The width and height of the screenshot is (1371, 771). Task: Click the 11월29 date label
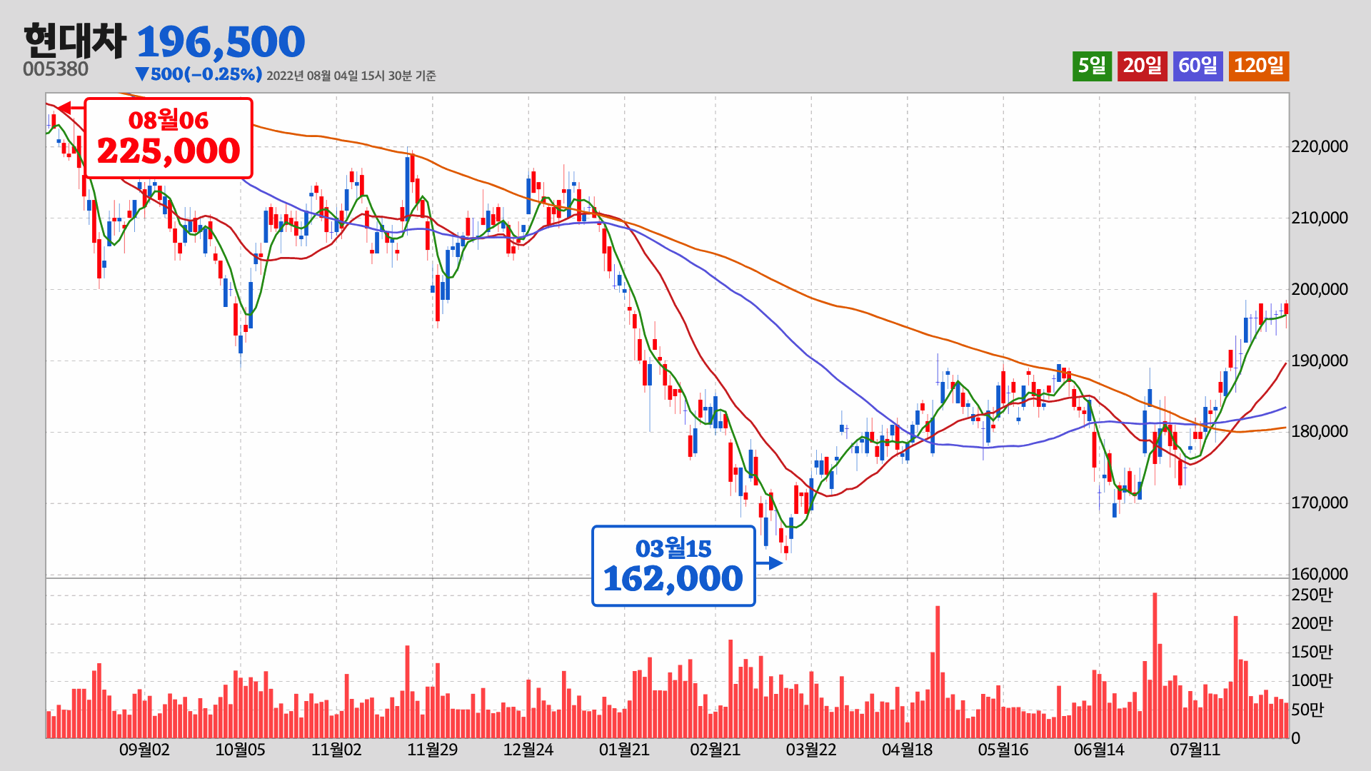(432, 750)
